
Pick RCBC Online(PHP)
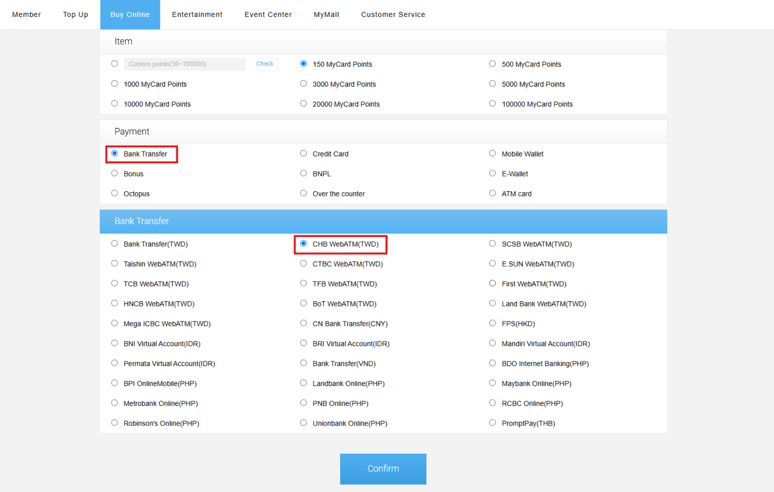pos(493,403)
